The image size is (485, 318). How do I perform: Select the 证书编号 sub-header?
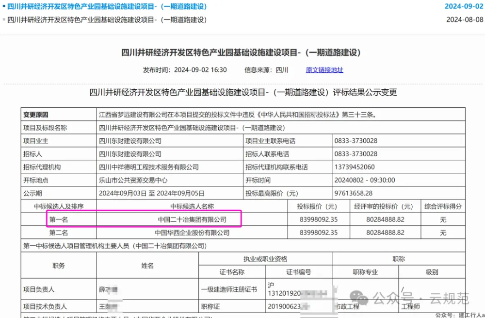pos(298,272)
